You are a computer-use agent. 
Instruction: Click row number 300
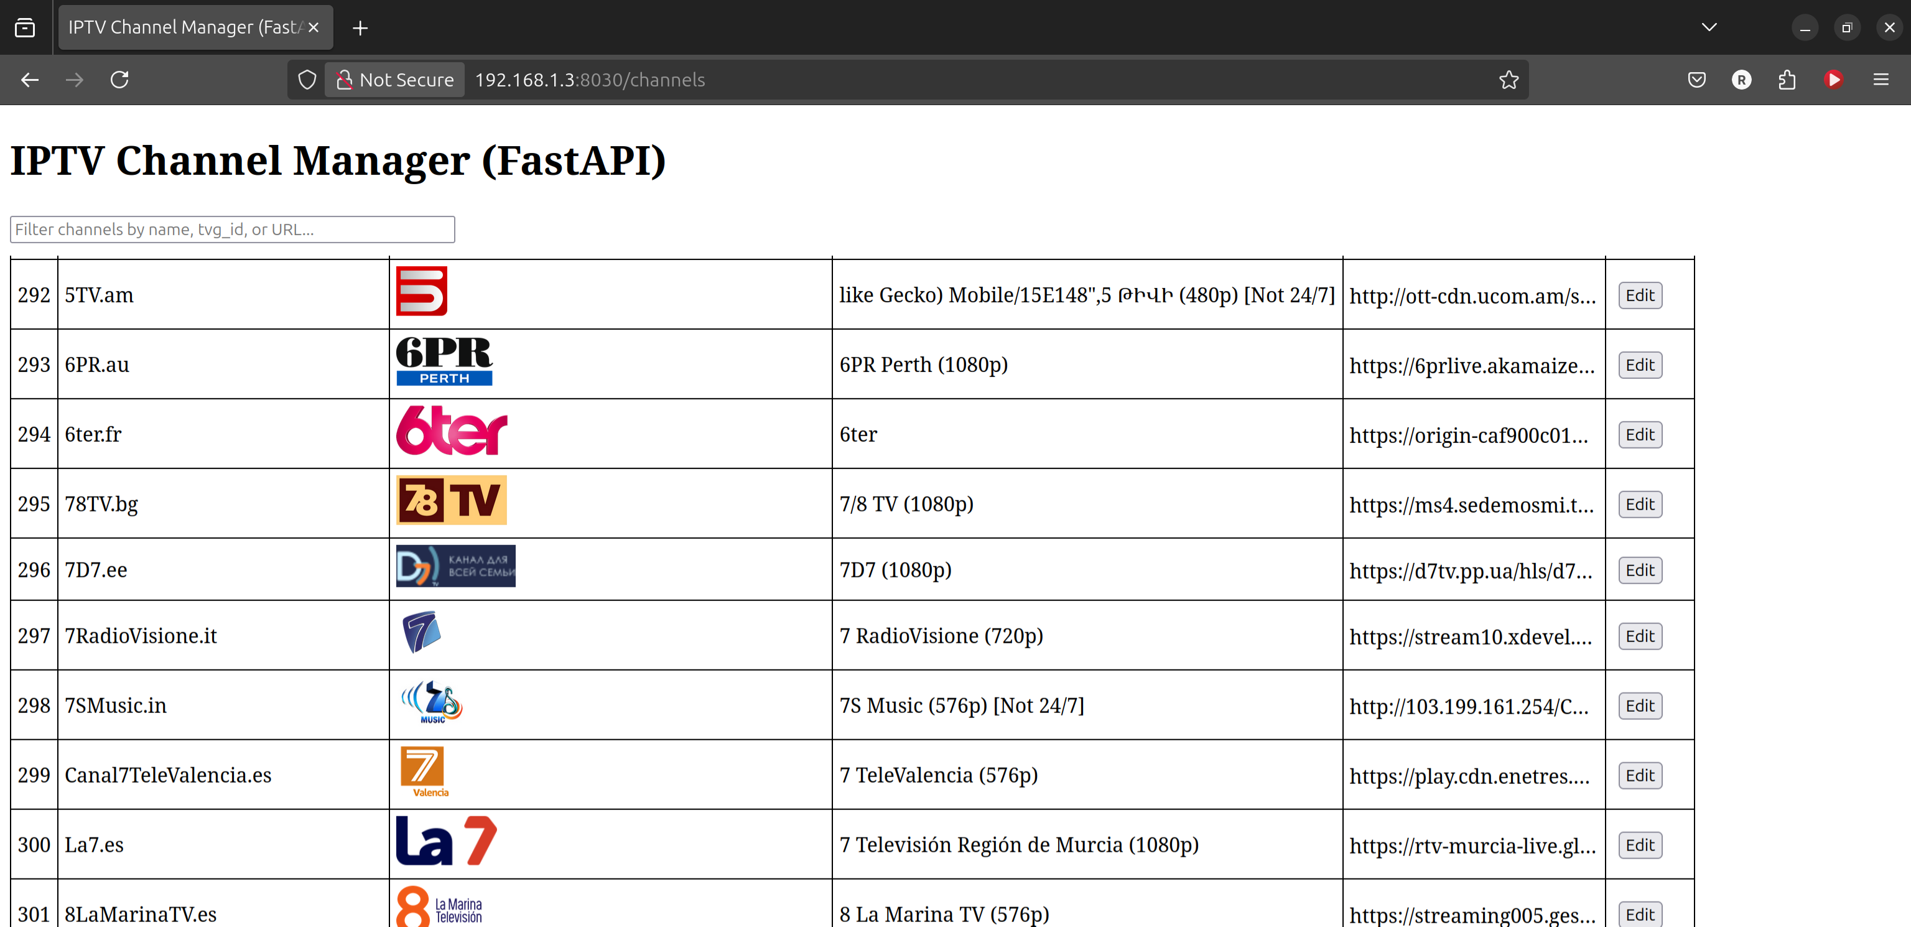tap(34, 845)
